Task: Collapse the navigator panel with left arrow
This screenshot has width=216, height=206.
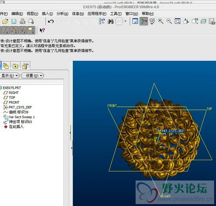Action: pos(70,133)
